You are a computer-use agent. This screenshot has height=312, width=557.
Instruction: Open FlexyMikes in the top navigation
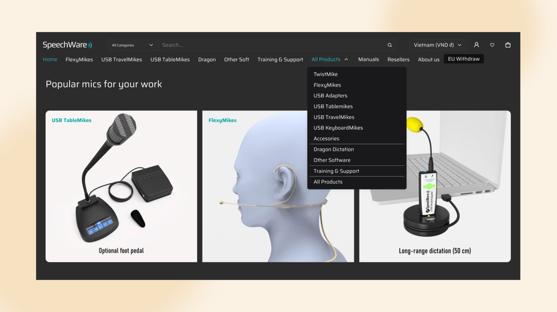coord(79,59)
